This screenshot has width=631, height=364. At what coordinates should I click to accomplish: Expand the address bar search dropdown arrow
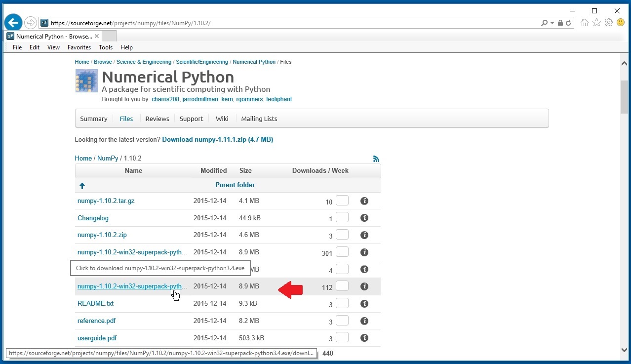(552, 23)
